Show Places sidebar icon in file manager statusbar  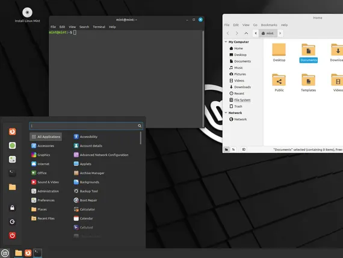point(226,149)
